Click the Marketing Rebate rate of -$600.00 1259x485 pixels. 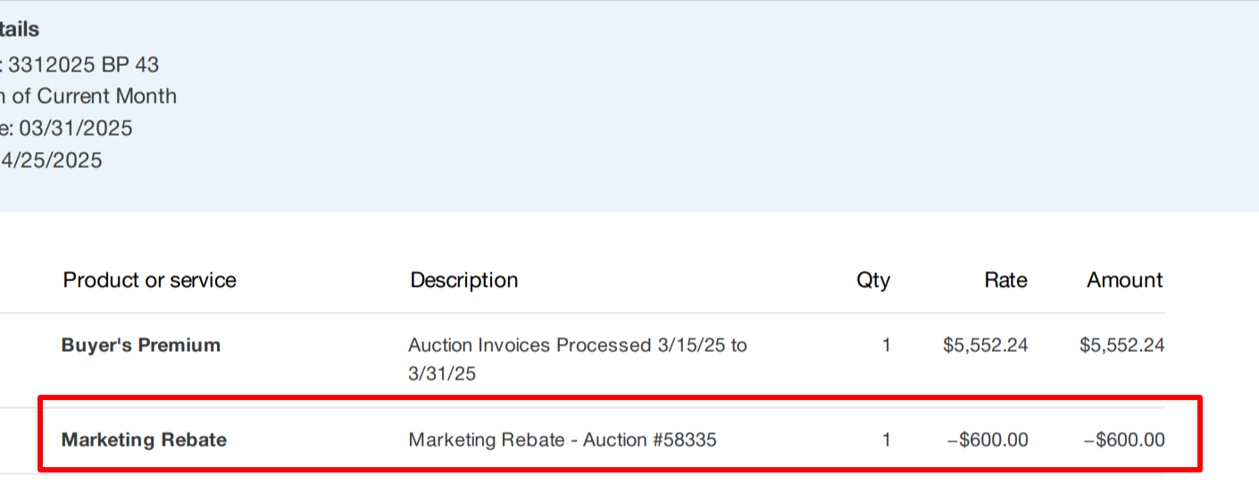tap(987, 440)
